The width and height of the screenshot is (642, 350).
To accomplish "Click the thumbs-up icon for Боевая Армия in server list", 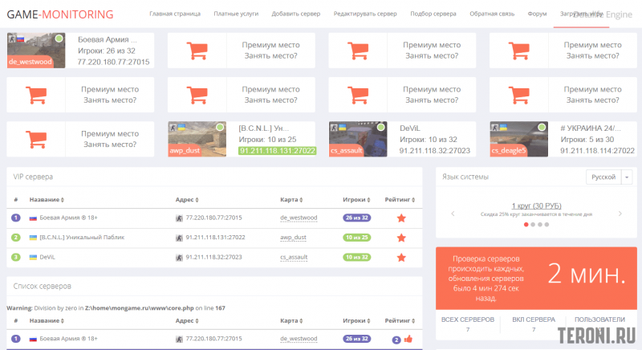I will click(407, 340).
